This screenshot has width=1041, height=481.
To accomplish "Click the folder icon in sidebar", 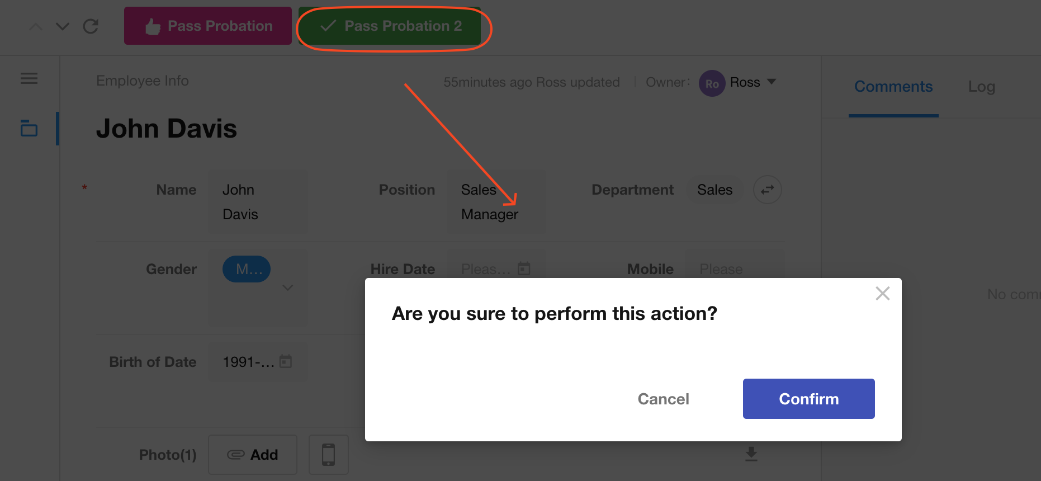I will point(29,129).
